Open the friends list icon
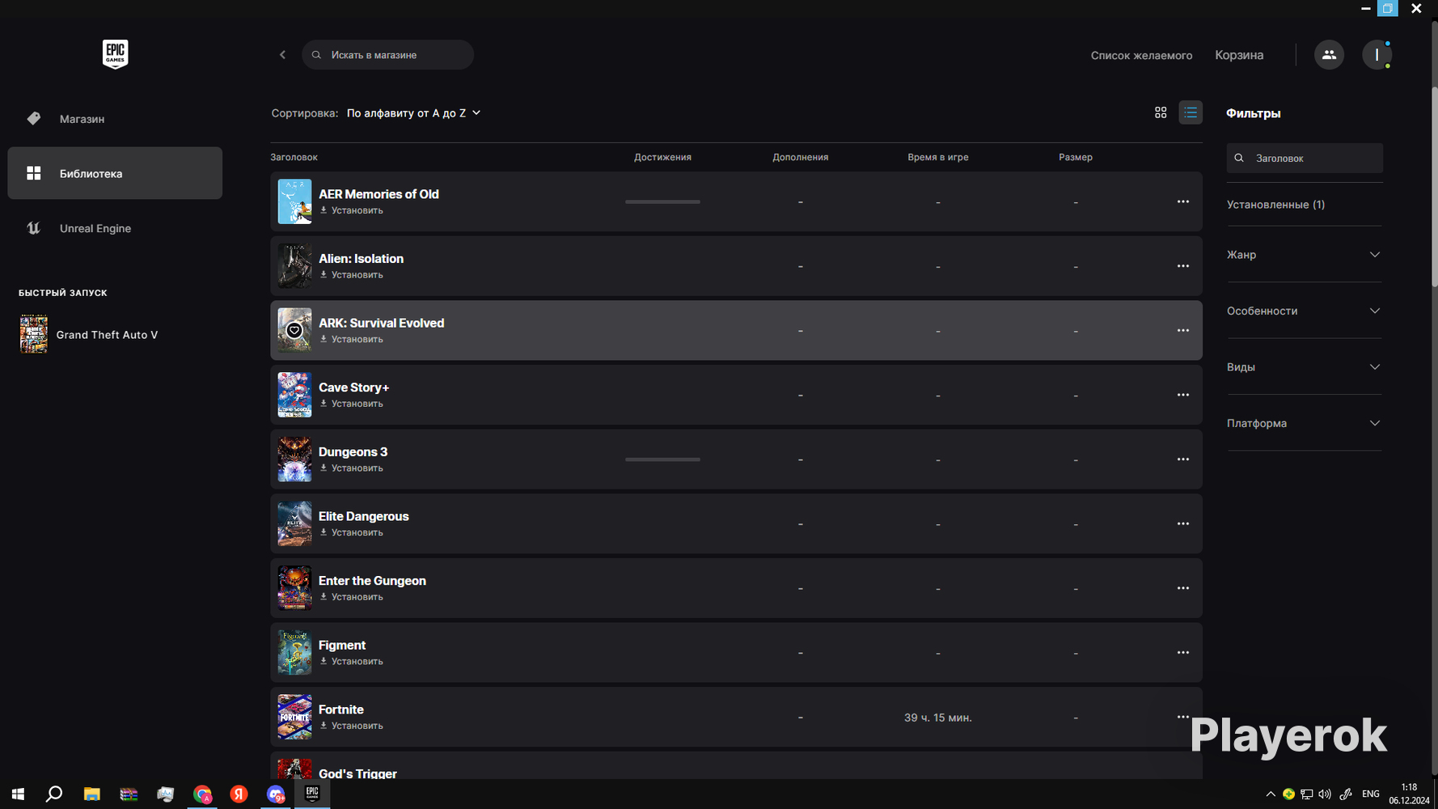Viewport: 1438px width, 809px height. [1329, 55]
